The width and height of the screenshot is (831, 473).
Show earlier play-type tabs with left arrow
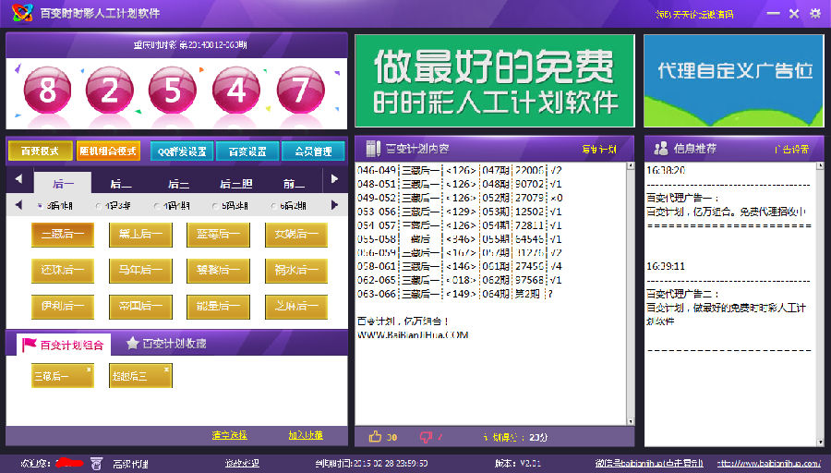pyautogui.click(x=18, y=179)
